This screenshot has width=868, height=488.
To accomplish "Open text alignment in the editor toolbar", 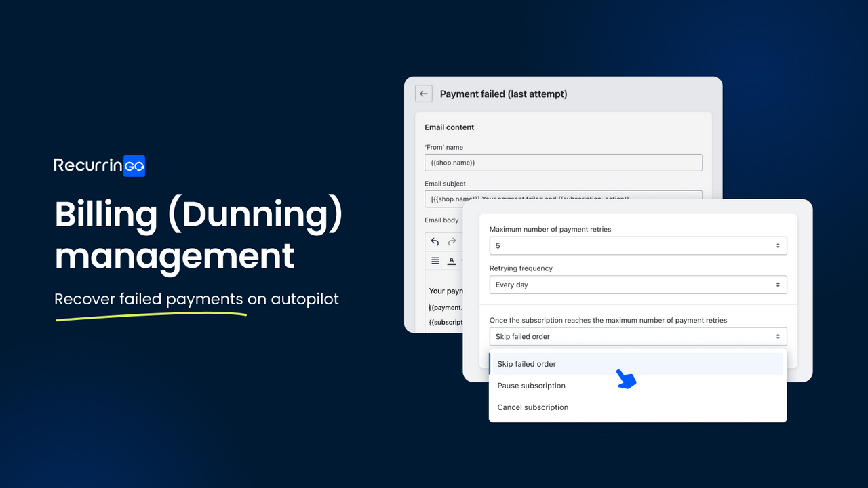I will pyautogui.click(x=435, y=261).
